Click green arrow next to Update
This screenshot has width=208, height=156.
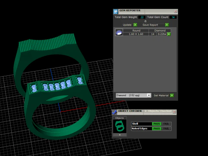coord(135,25)
